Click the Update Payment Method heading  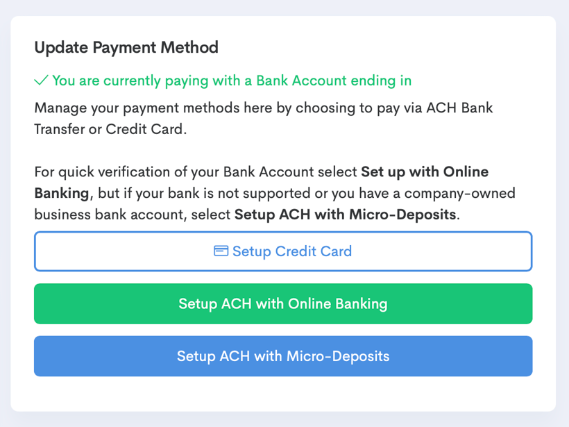(126, 47)
